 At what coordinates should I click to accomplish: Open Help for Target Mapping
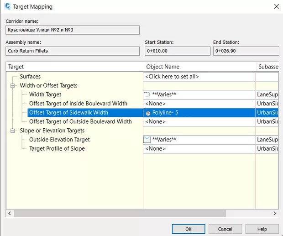(x=262, y=229)
